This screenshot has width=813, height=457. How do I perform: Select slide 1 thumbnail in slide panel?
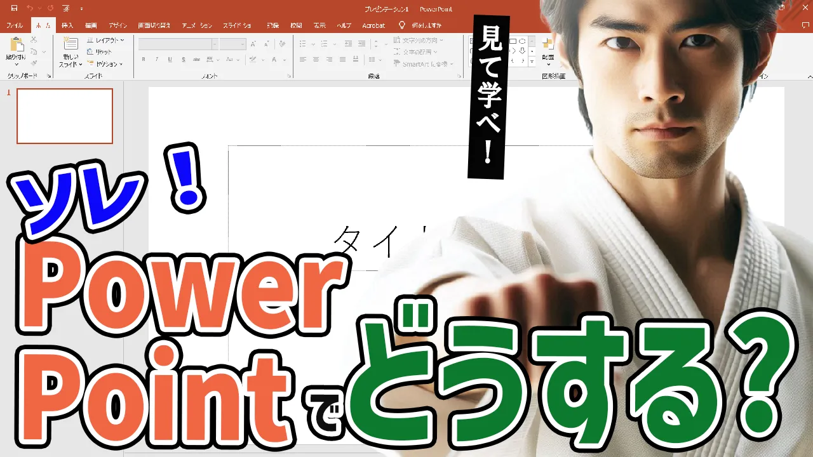pos(65,116)
